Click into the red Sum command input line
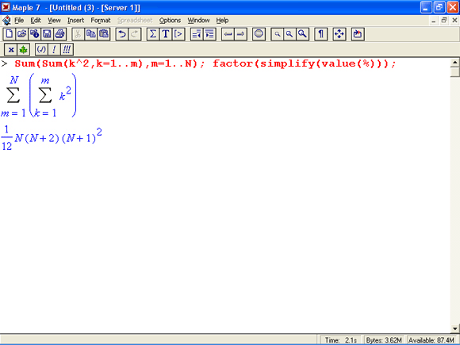 pyautogui.click(x=205, y=63)
